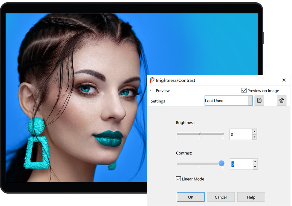Click the blue Contrast slider handle
292x206 pixels.
[x=221, y=163]
